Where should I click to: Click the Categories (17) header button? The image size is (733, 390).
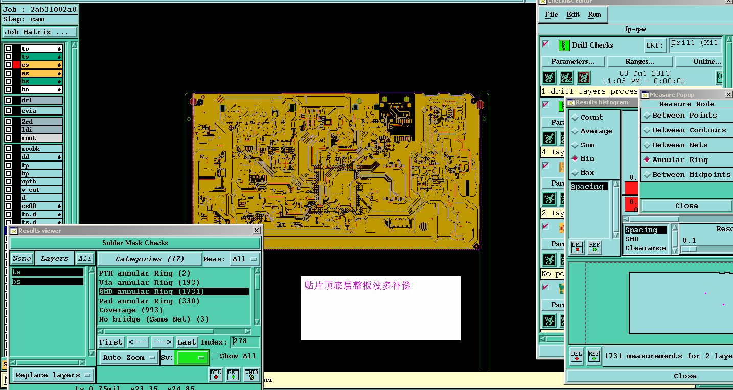tap(149, 259)
